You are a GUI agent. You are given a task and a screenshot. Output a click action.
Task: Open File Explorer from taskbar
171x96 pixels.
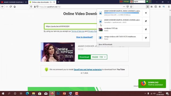click(33, 94)
